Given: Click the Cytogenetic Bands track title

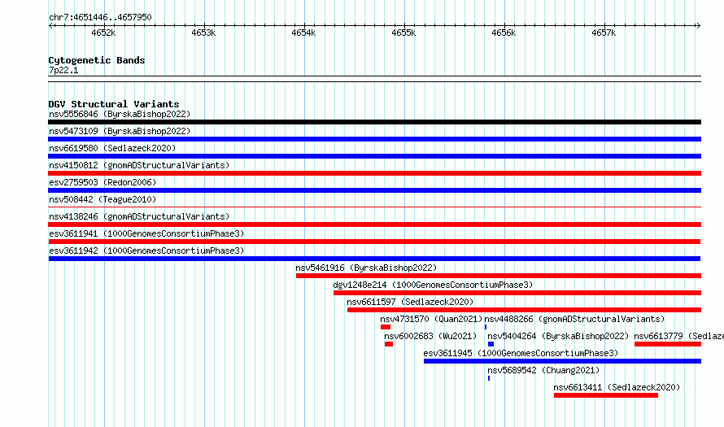Looking at the screenshot, I should pos(97,60).
